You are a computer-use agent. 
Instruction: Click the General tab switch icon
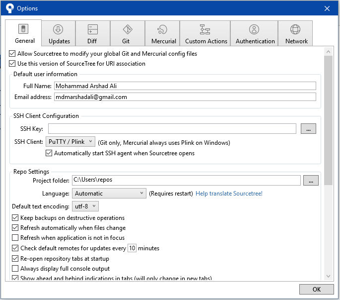pos(23,29)
